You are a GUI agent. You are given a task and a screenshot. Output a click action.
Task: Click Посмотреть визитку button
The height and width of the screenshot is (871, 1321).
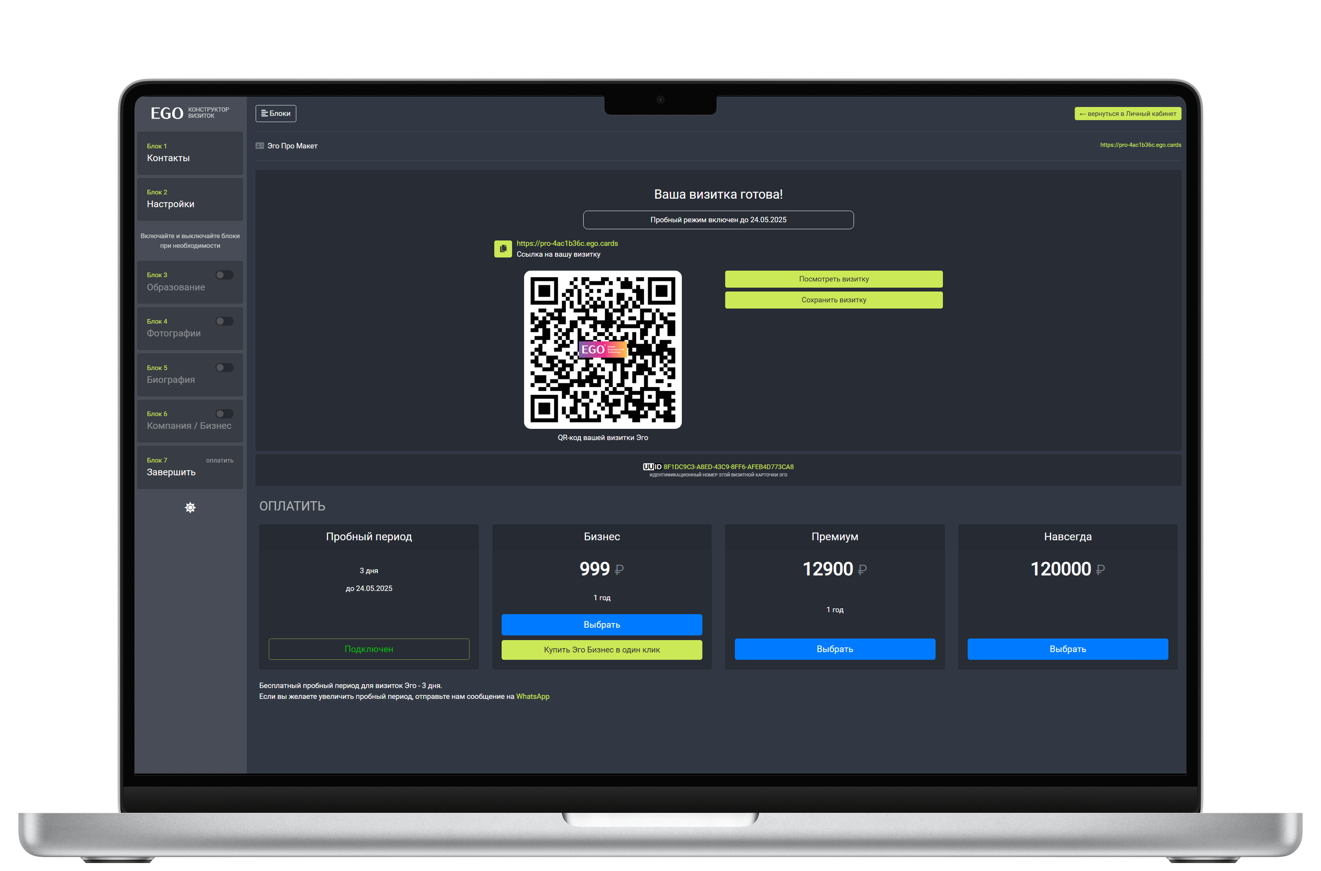point(833,279)
